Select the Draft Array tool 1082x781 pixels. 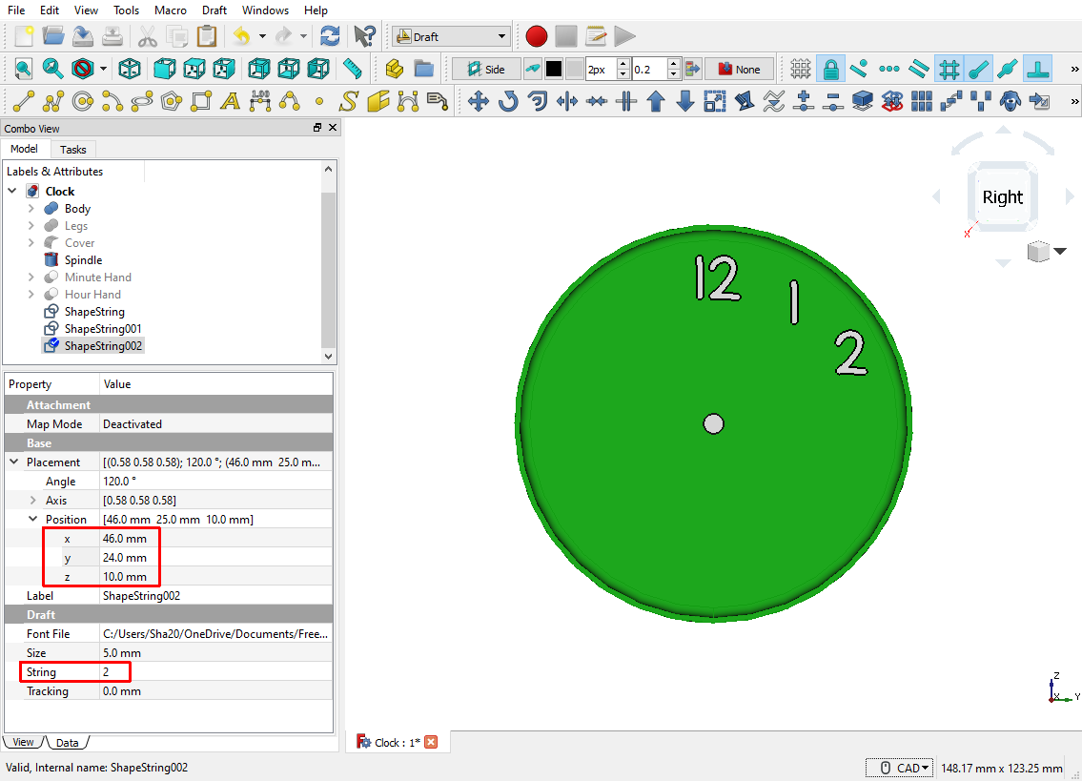[922, 101]
